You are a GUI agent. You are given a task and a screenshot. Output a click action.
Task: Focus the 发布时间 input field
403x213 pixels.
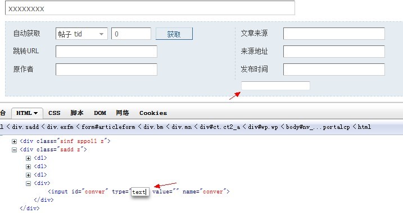(x=334, y=70)
